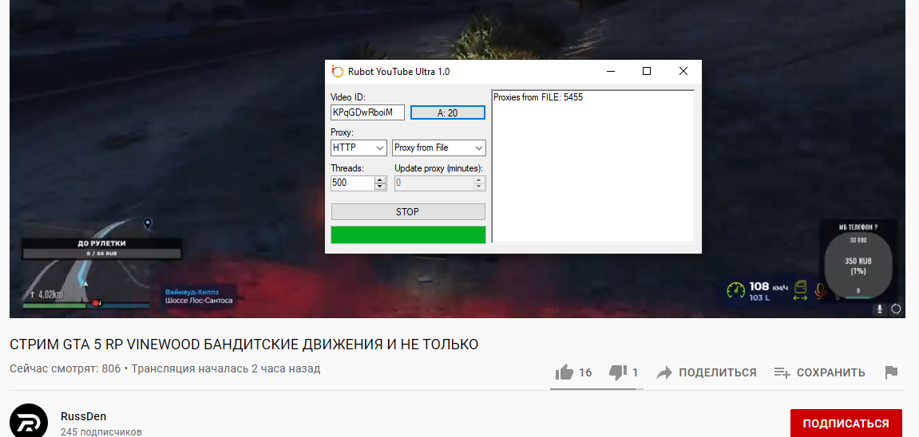Click the A: 20 button
This screenshot has height=437, width=919.
tap(447, 113)
